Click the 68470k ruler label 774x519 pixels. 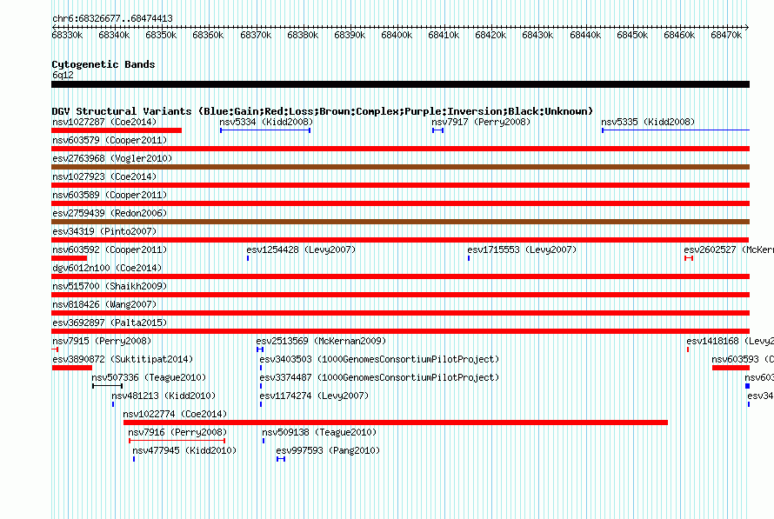coord(726,35)
